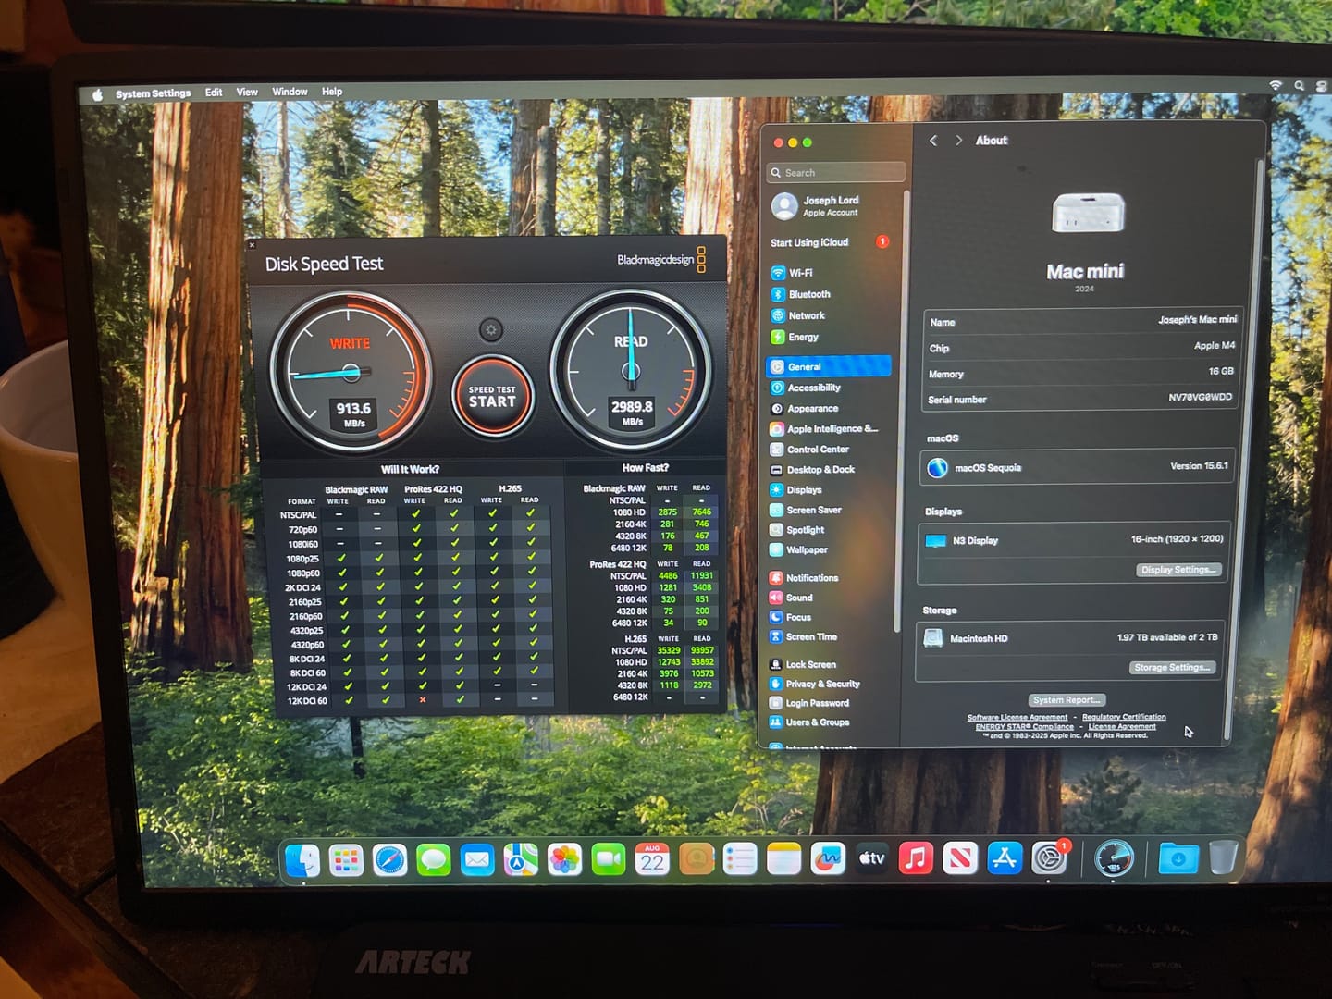The height and width of the screenshot is (999, 1332).
Task: Open the Window menu
Action: [290, 92]
